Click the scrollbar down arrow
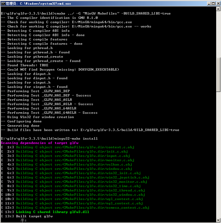The image size is (221, 223). point(218,220)
